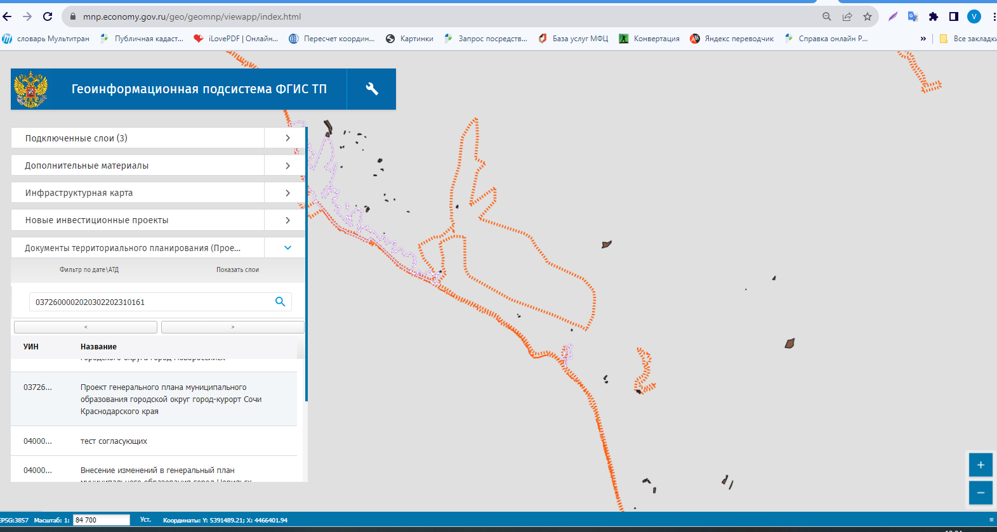Open bookmark Пересчет координ...

point(331,39)
